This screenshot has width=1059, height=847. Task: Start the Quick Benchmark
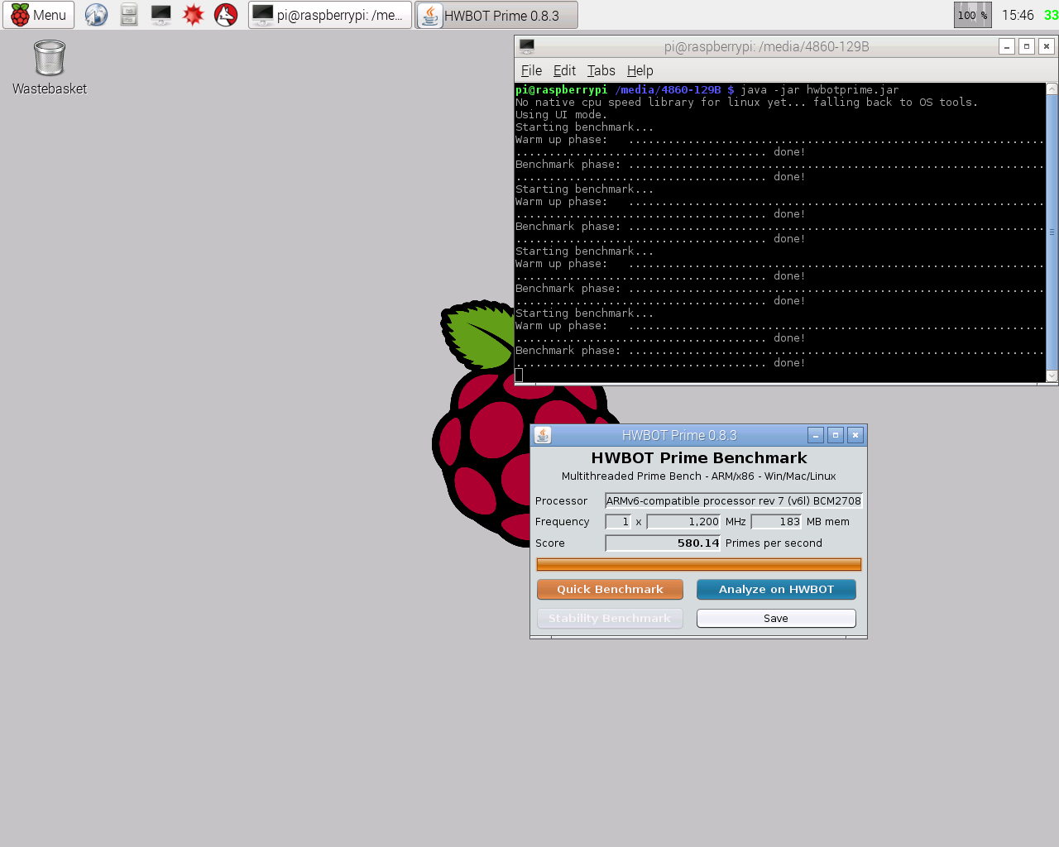coord(610,589)
